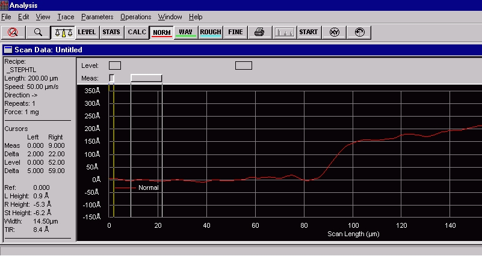This screenshot has height=256, width=482.
Task: Open the Parameters menu
Action: point(97,17)
